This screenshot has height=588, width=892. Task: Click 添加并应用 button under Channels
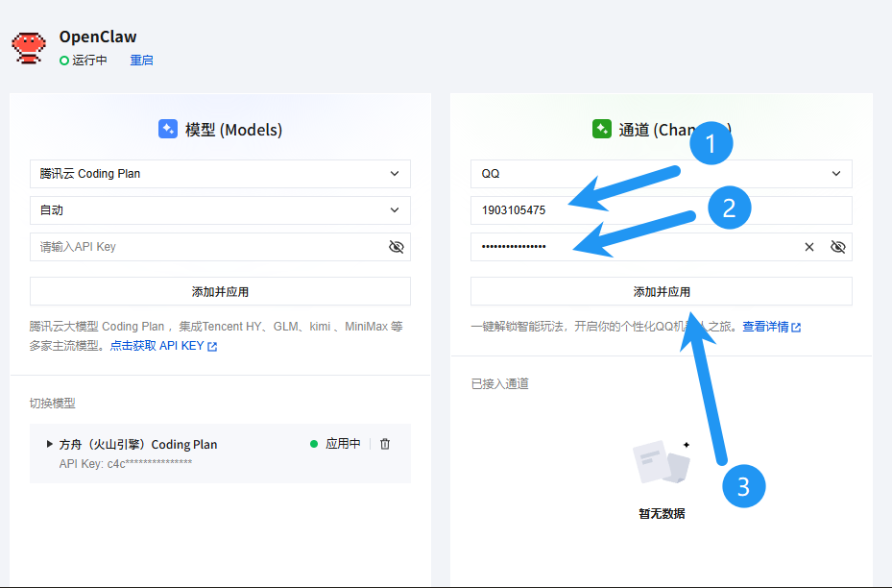coord(661,291)
